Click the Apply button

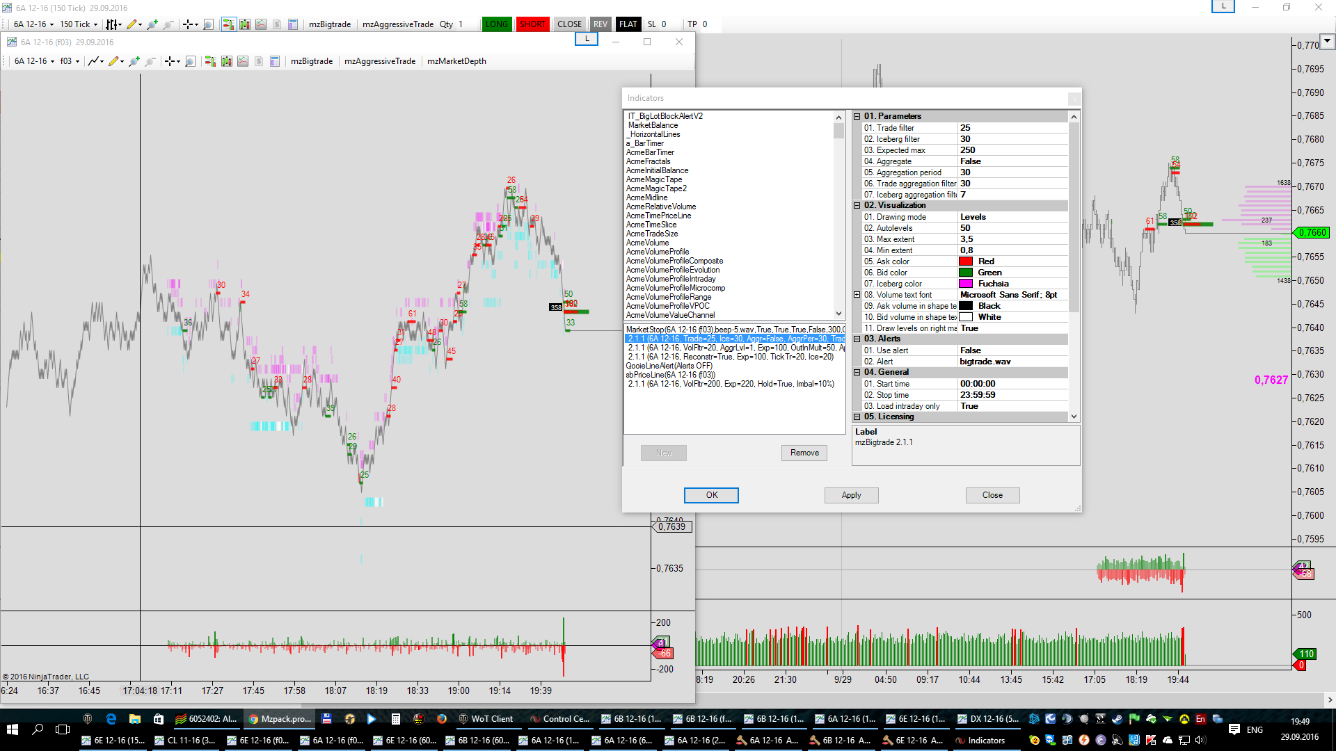coord(851,495)
